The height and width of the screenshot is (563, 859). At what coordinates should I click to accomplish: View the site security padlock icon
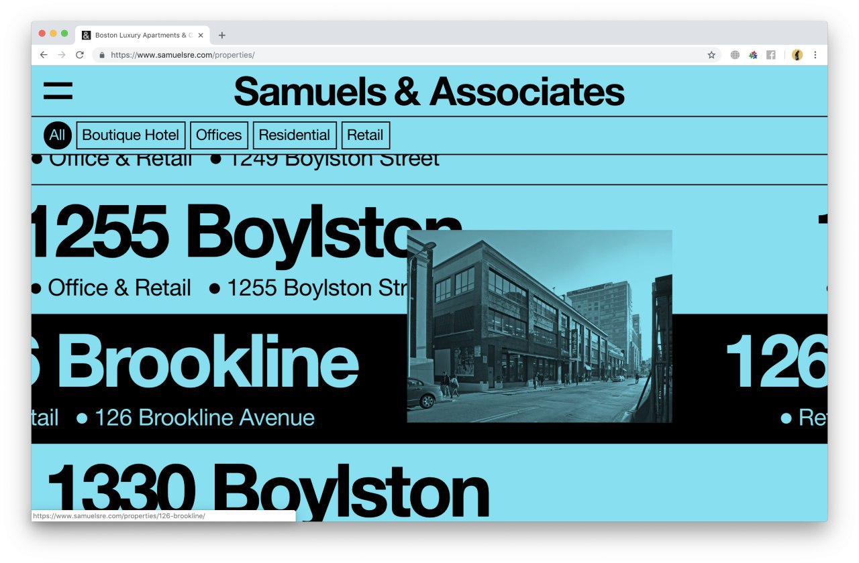point(102,55)
